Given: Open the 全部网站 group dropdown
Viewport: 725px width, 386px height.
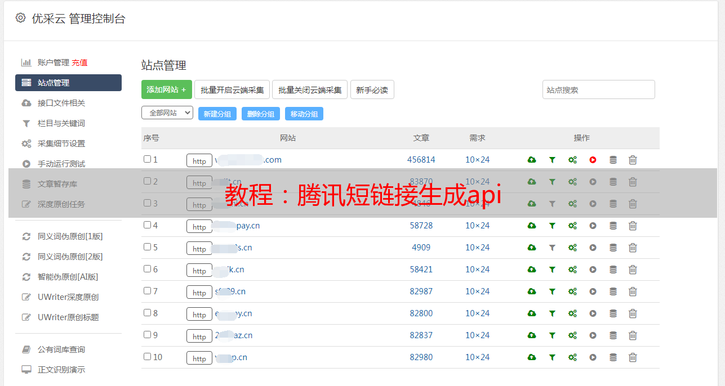Looking at the screenshot, I should (167, 113).
